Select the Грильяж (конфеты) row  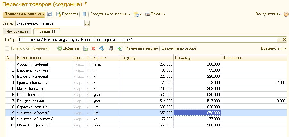coord(146,82)
